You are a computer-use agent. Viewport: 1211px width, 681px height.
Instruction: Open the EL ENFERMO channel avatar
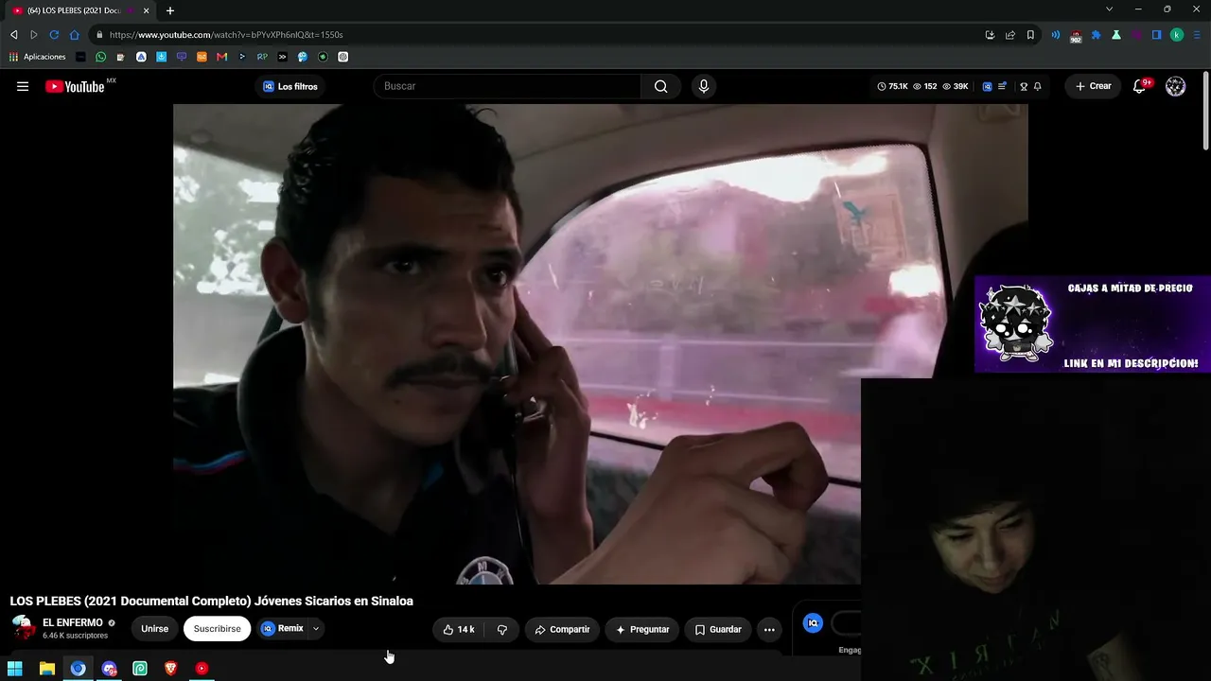(x=23, y=628)
